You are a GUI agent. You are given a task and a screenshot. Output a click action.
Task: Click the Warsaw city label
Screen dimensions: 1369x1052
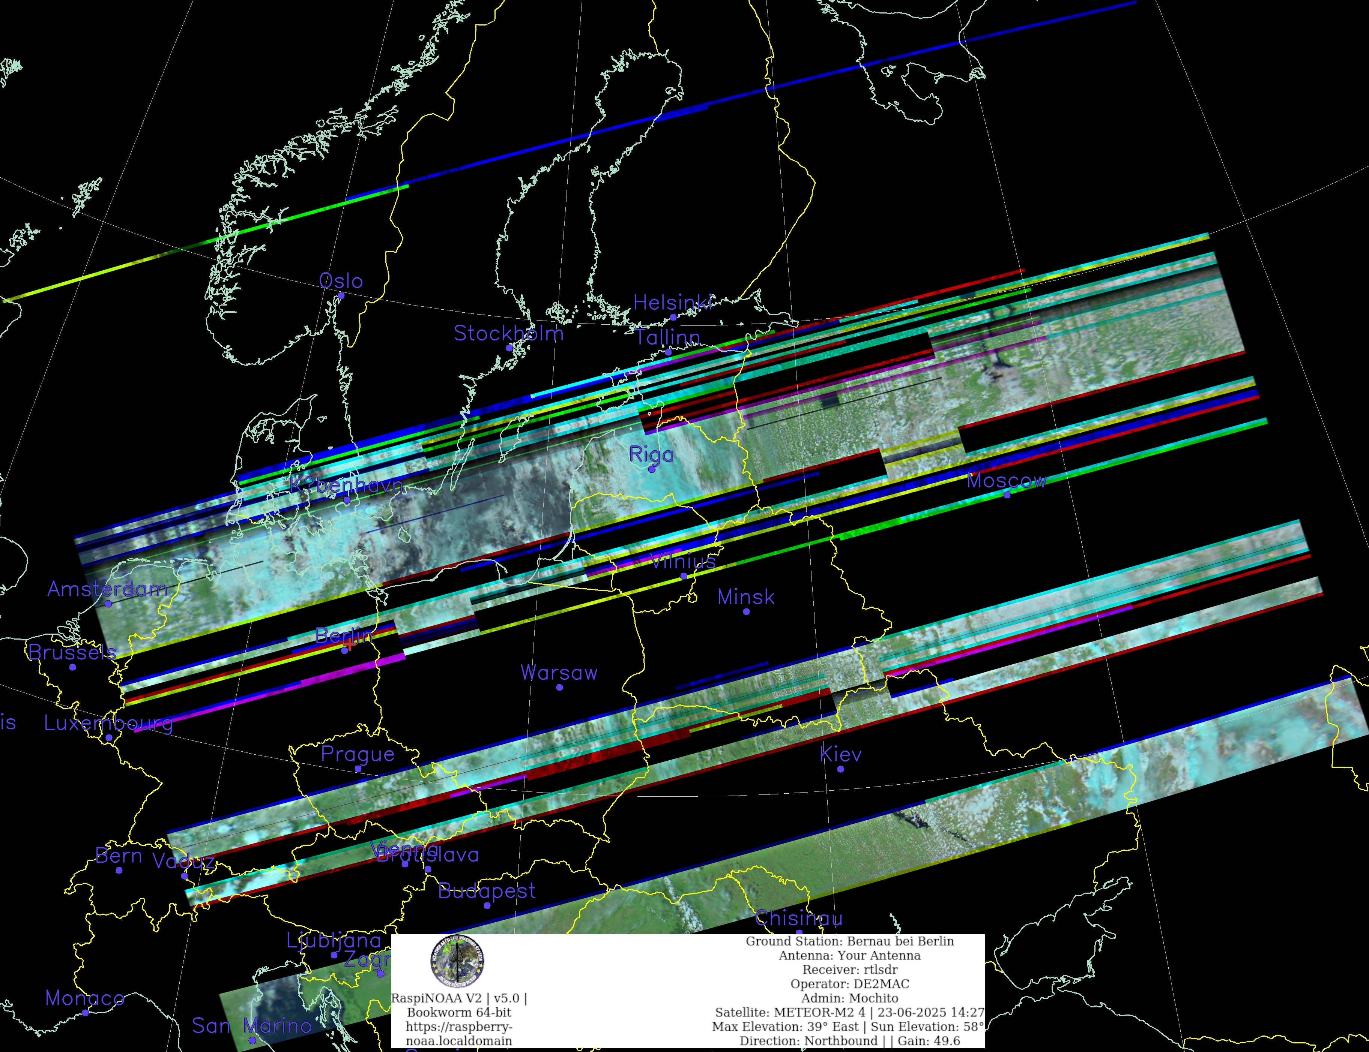coord(559,673)
